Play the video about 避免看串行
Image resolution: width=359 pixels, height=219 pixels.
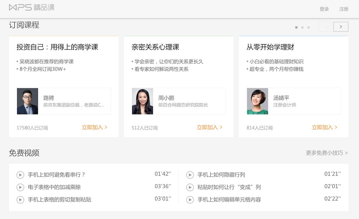pos(20,175)
